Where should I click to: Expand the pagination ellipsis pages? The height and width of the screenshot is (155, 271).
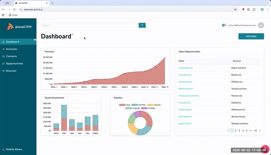click(x=251, y=131)
